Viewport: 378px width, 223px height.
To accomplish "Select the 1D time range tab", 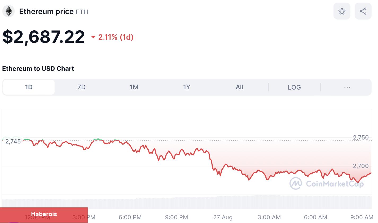I will click(29, 87).
